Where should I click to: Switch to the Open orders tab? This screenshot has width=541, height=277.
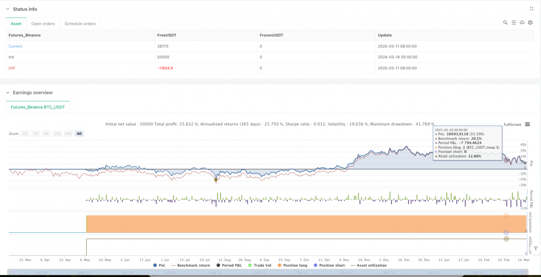pyautogui.click(x=43, y=24)
